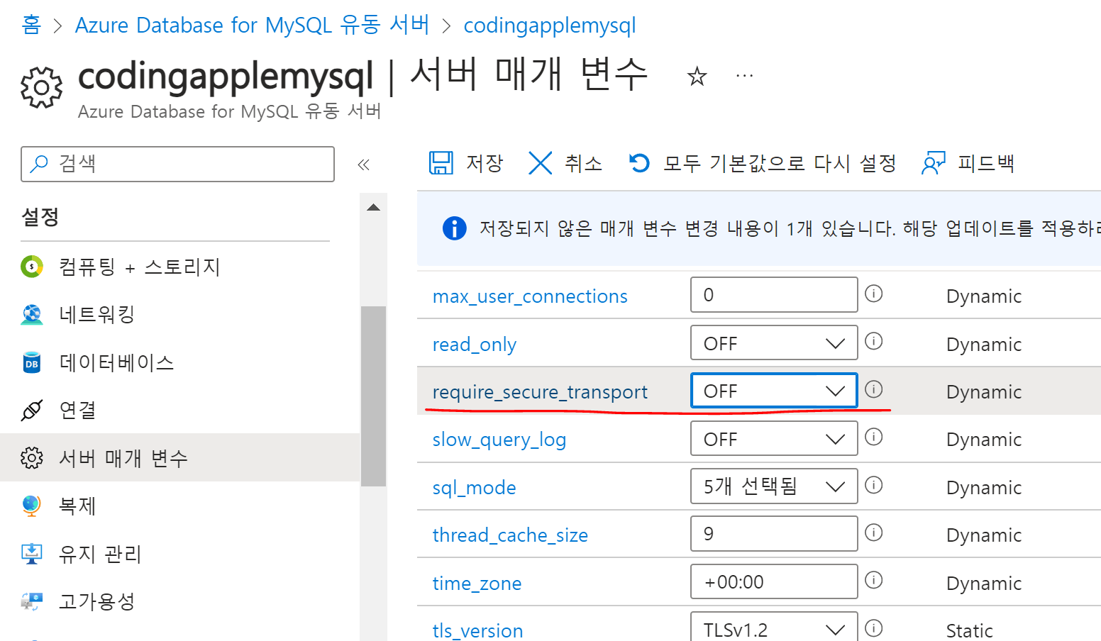Screen dimensions: 1101x641
Task: Click the 저장 save button label
Action: tap(485, 163)
